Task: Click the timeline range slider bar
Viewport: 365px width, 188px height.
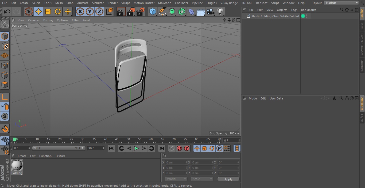Action: tap(59, 148)
